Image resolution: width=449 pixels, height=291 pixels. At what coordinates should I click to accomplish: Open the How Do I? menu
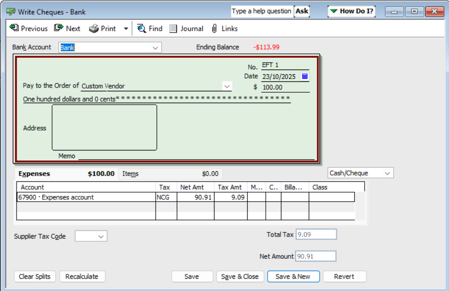pyautogui.click(x=351, y=11)
